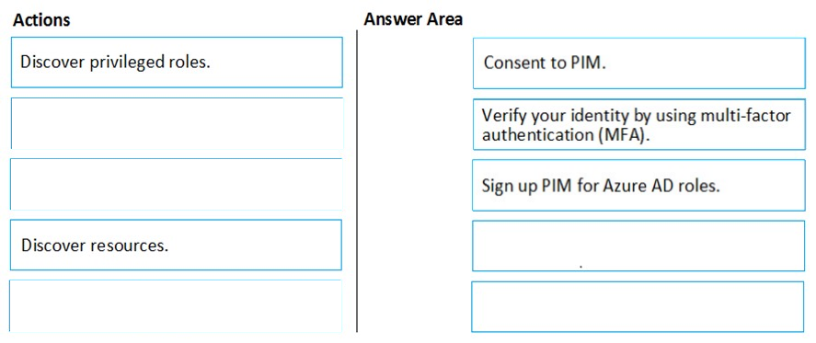Screen dimensions: 816x343
Task: Click the word 'Discover' in Discover resources
Action: pos(53,246)
